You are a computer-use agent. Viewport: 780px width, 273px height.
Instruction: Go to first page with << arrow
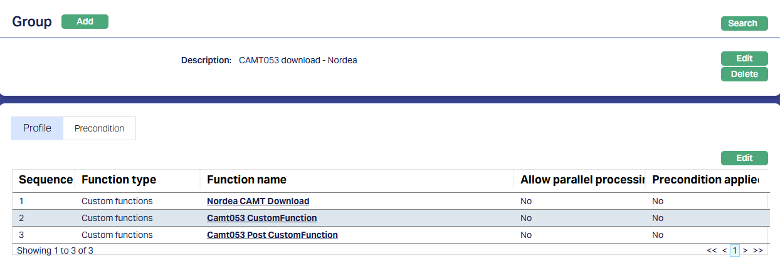point(712,250)
